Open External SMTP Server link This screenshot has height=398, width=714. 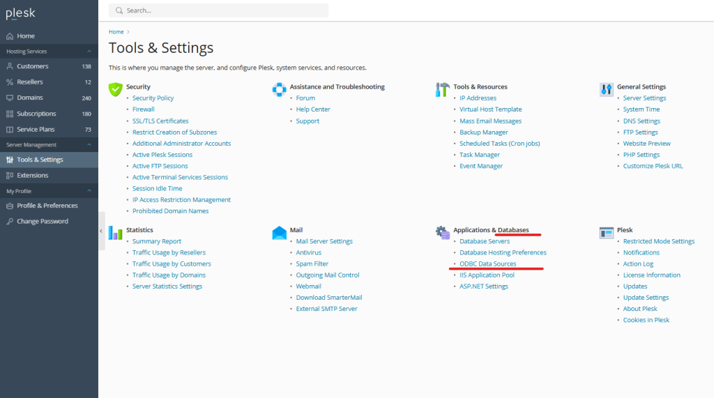[x=326, y=309]
